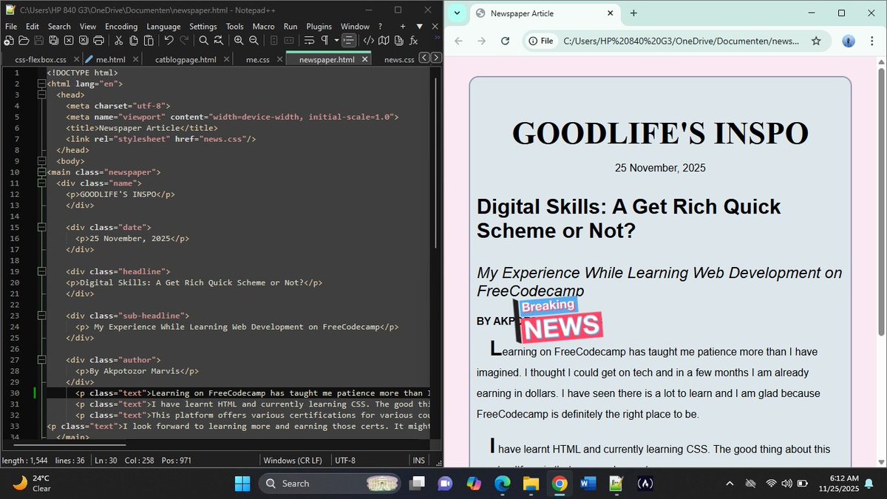Show hidden system tray icons chevron

click(730, 483)
